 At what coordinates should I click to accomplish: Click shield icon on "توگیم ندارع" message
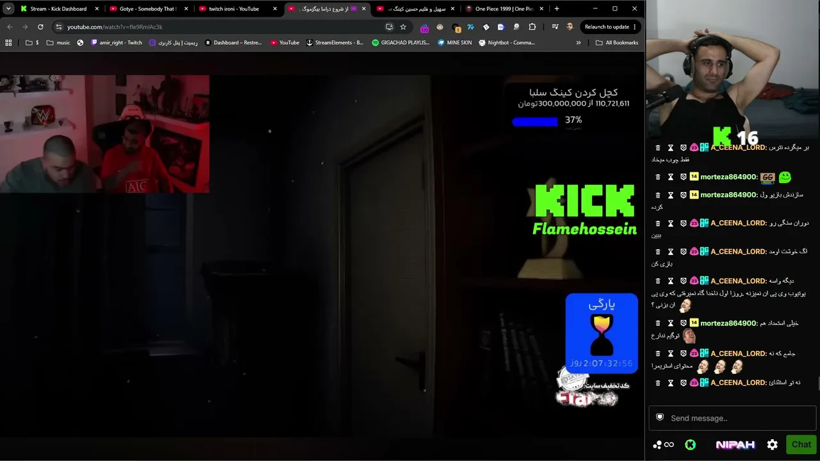click(x=684, y=323)
